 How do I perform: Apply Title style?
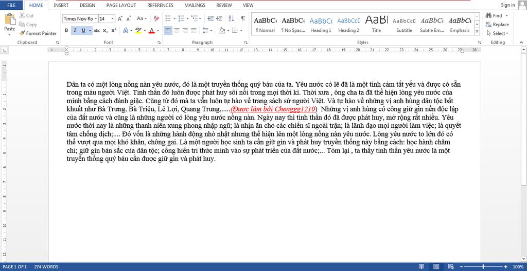(x=376, y=24)
